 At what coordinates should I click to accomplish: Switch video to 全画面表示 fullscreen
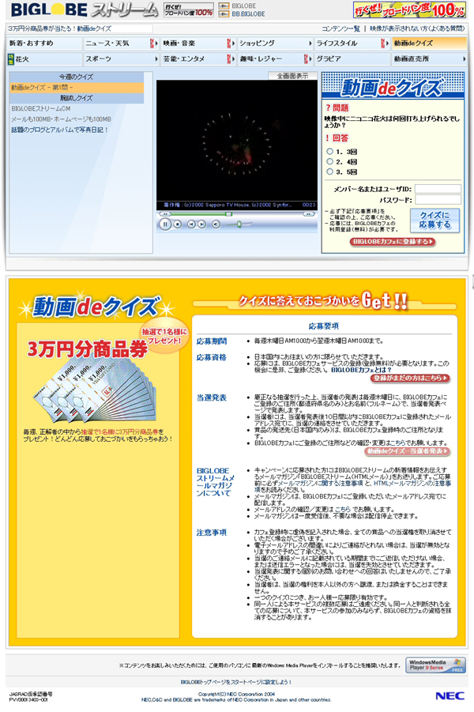tap(292, 76)
